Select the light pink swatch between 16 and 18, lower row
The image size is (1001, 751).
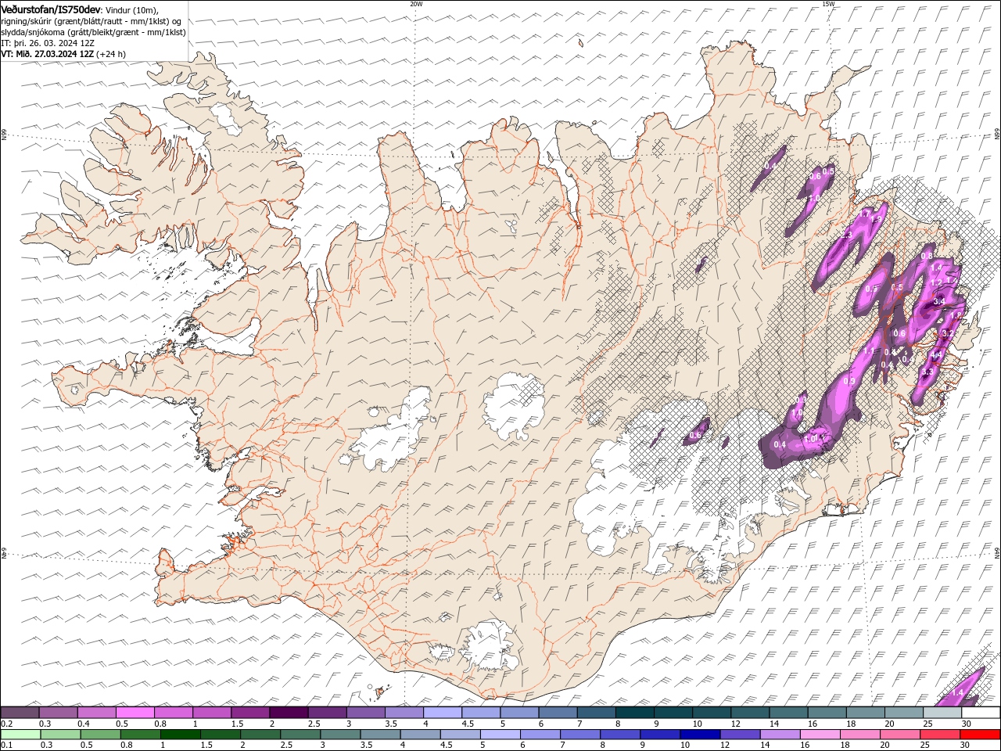819,735
